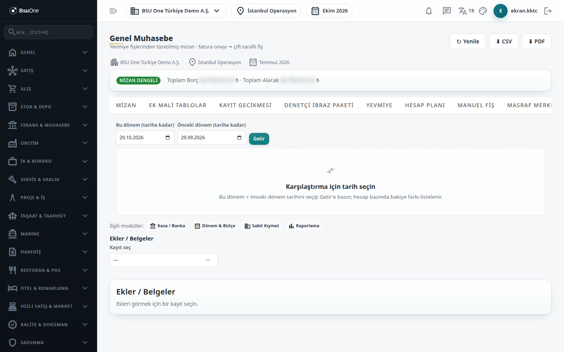The width and height of the screenshot is (564, 352).
Task: Select the İstanbul Operasyon location selector
Action: click(266, 11)
